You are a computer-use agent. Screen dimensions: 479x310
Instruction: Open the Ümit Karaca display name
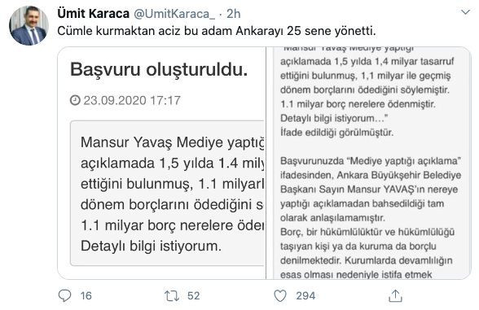94,14
